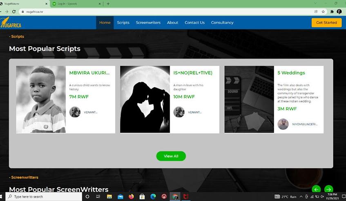Click the 7M RWF price
Viewport: 346px width, 201px height.
[79, 97]
